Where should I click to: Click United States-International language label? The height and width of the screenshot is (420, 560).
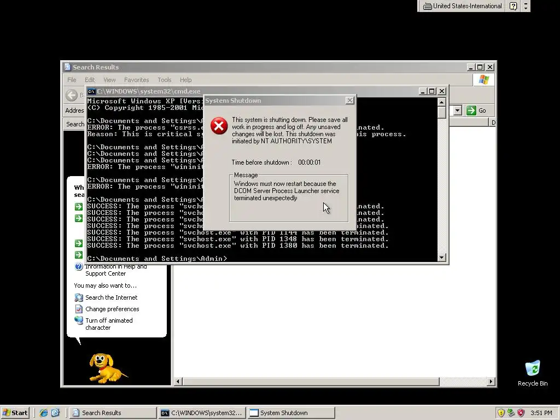point(467,6)
